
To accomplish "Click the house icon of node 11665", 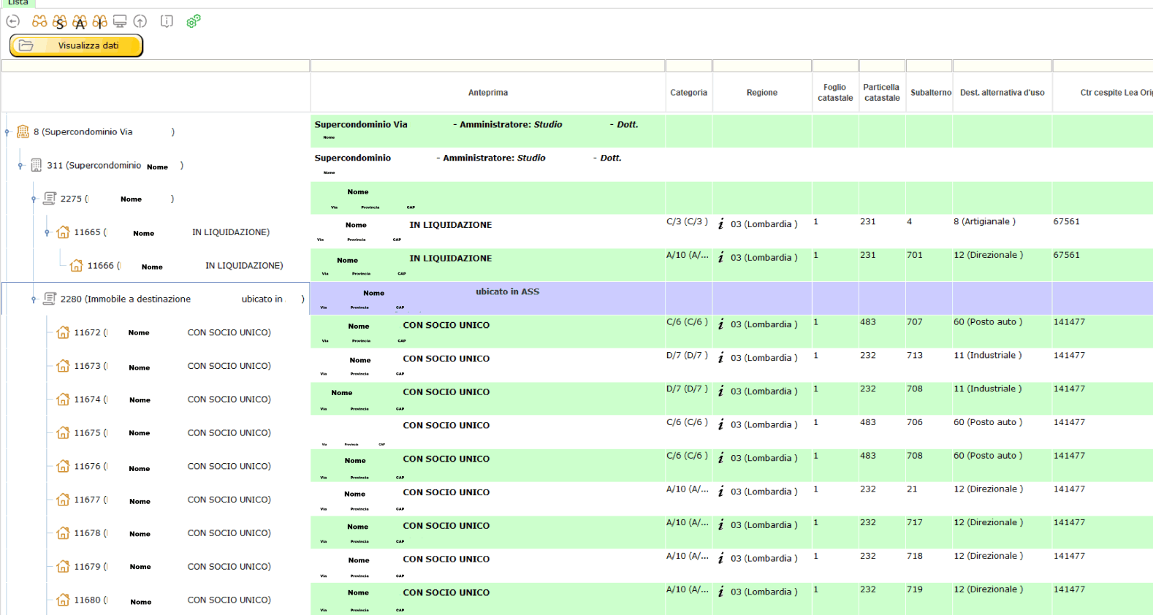I will tap(64, 232).
